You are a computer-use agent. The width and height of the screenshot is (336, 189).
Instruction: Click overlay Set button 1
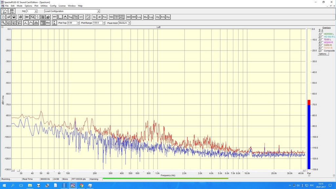tap(319, 34)
